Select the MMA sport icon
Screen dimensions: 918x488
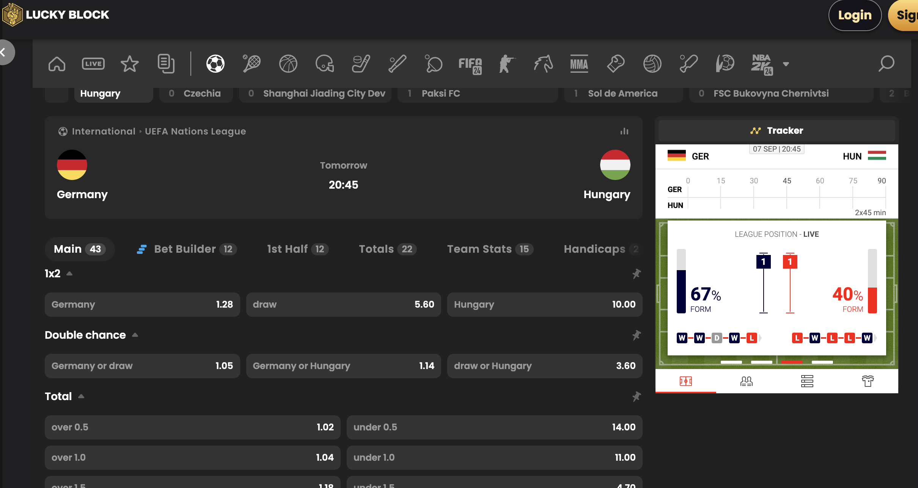click(x=579, y=64)
